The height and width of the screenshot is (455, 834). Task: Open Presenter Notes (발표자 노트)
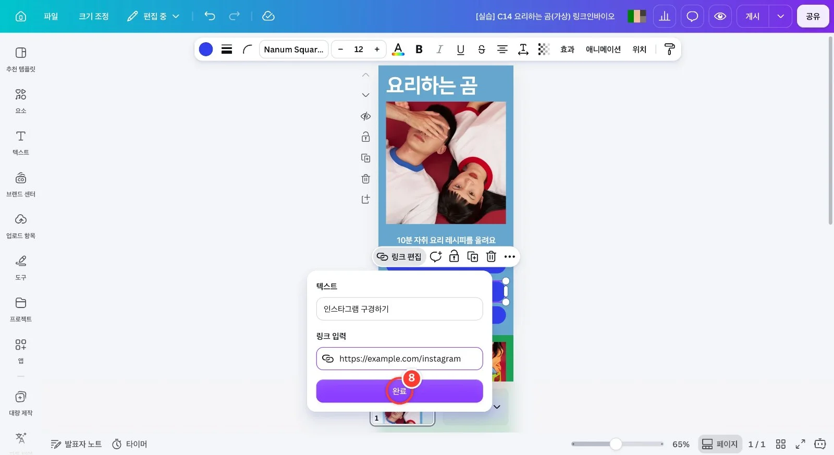pos(76,444)
